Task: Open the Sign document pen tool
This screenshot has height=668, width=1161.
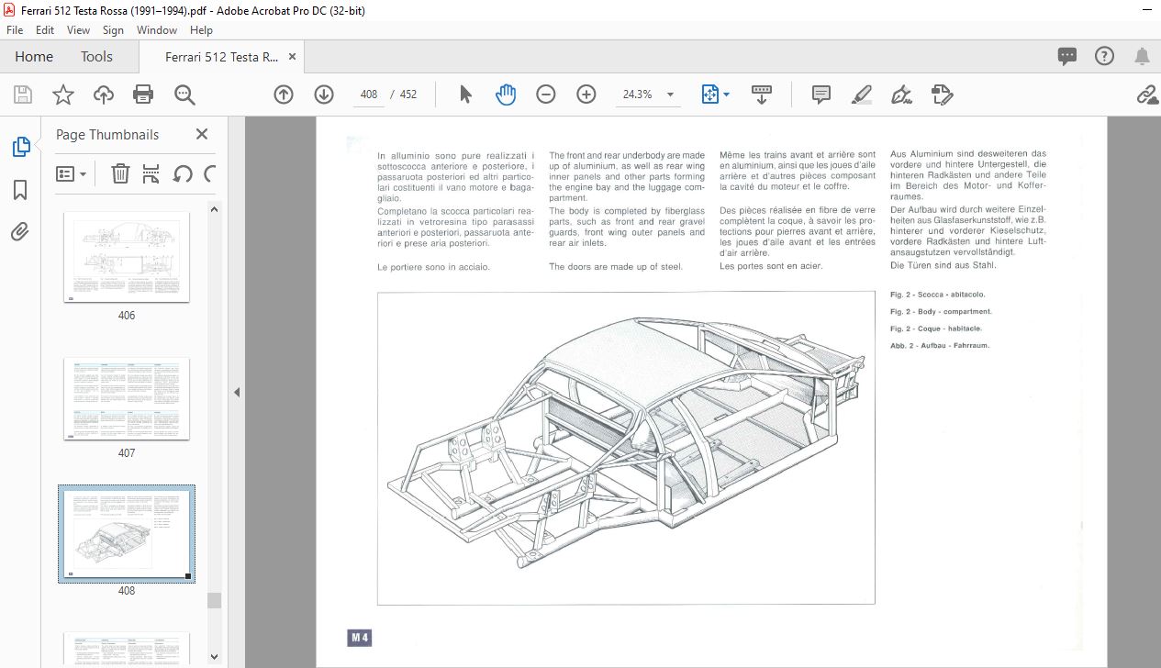Action: point(901,95)
